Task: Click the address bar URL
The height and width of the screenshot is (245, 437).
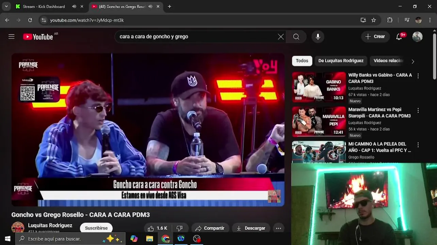Action: tap(87, 20)
